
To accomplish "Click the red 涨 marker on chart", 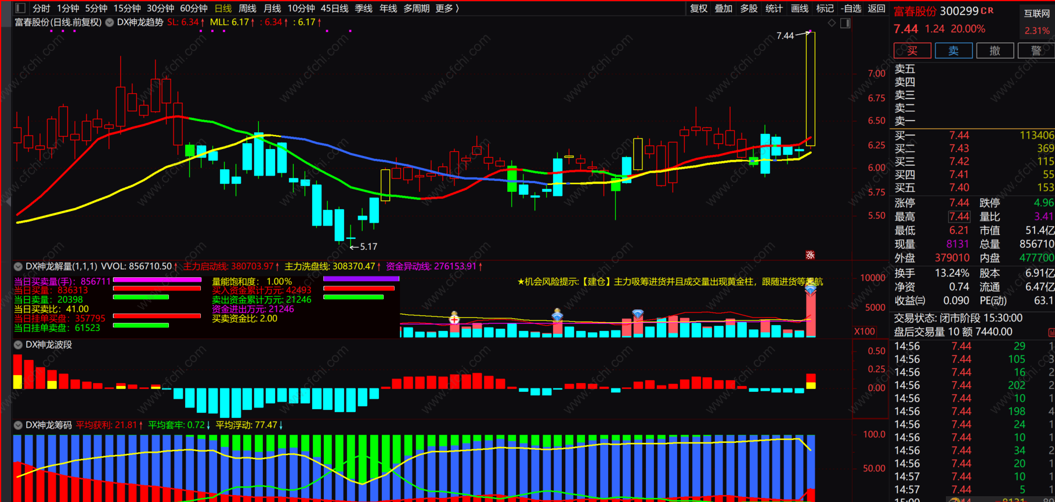I will click(x=810, y=254).
